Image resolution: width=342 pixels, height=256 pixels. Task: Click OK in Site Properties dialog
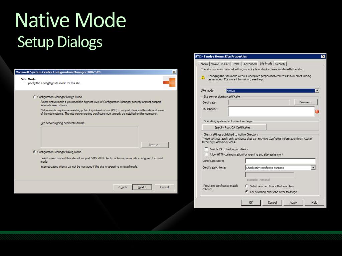click(251, 203)
